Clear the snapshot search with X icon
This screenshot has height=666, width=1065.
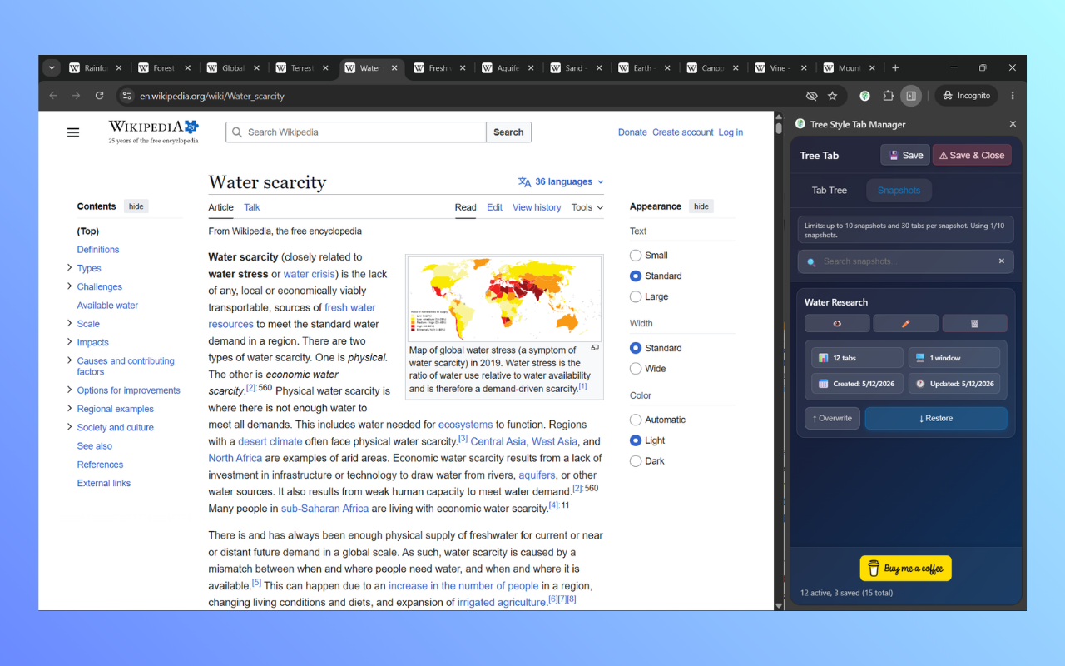point(1002,261)
